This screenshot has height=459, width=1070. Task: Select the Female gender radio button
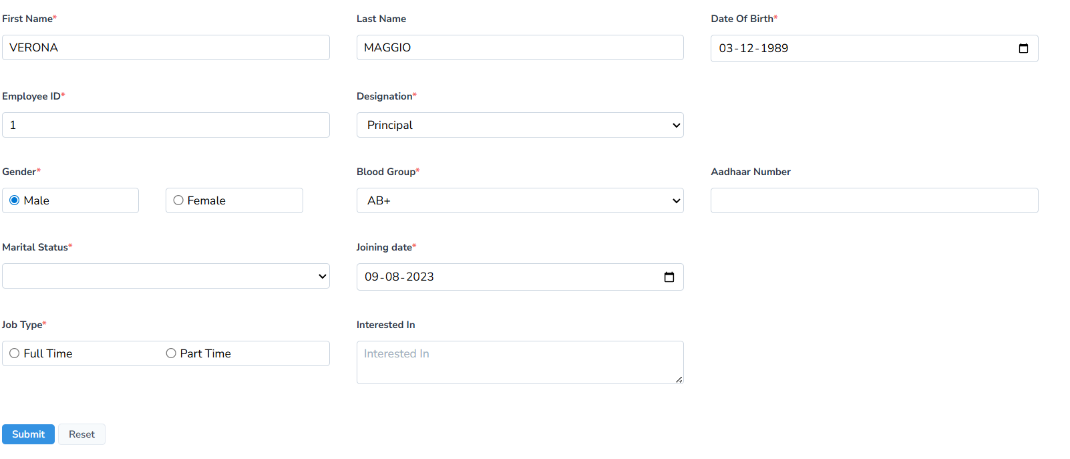[178, 200]
